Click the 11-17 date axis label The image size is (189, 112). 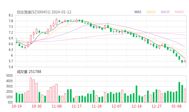click(x=77, y=106)
